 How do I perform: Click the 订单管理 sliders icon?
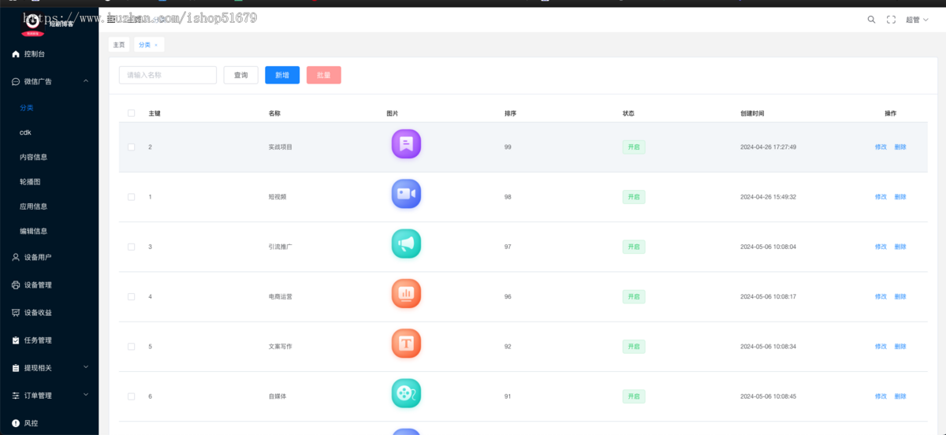click(16, 396)
